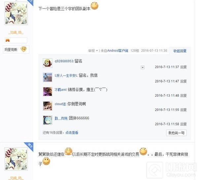The height and width of the screenshot is (180, 198).
Task: Click 不羁aml's avatar image
Action: 48,91
